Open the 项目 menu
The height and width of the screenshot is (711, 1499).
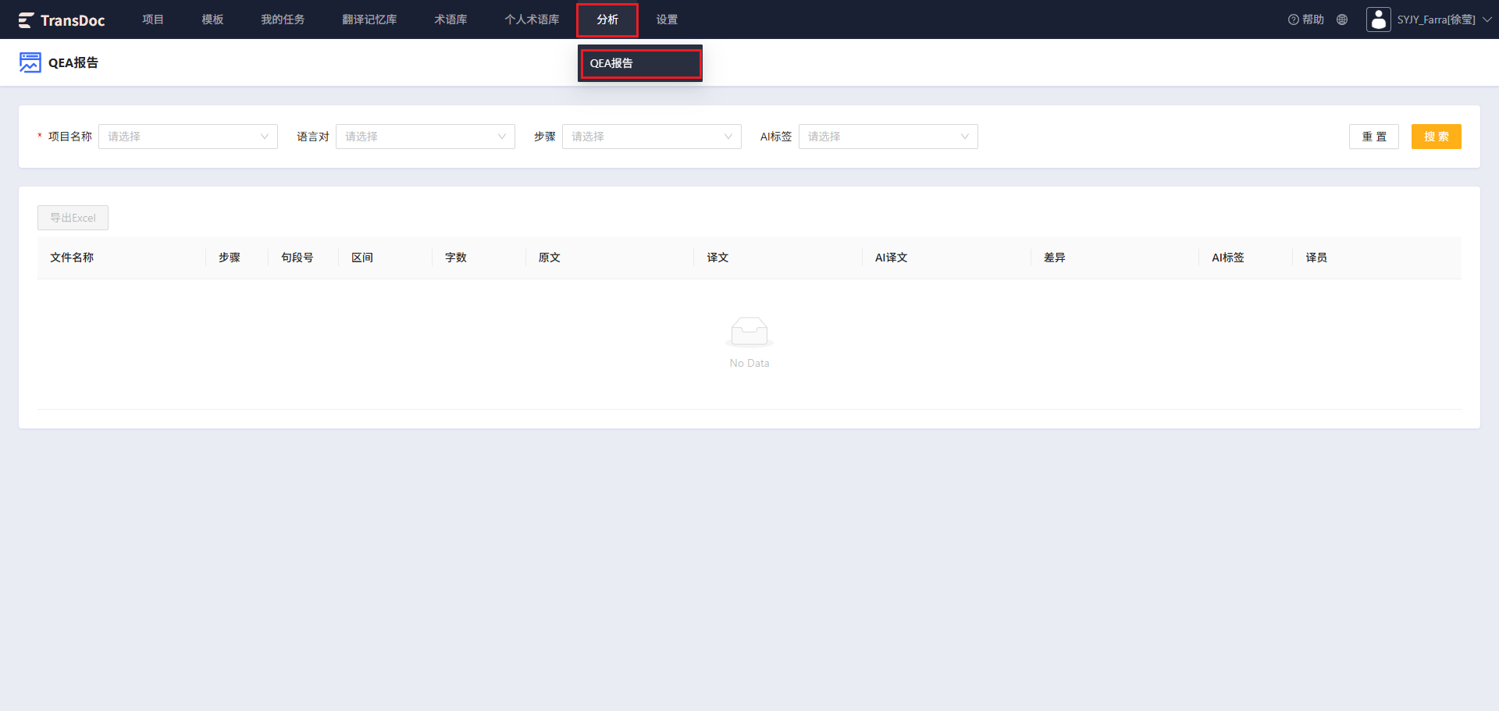pyautogui.click(x=153, y=20)
